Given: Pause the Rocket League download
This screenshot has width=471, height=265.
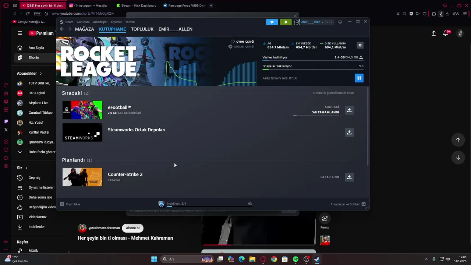Looking at the screenshot, I should [359, 78].
